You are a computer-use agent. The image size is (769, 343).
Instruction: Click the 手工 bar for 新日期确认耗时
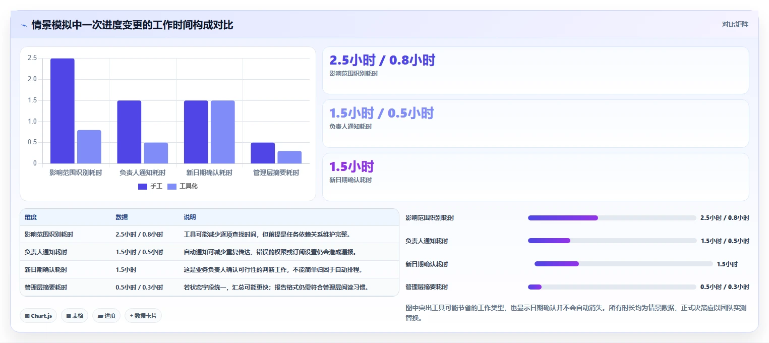196,132
